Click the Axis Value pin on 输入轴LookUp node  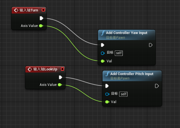coord(60,85)
